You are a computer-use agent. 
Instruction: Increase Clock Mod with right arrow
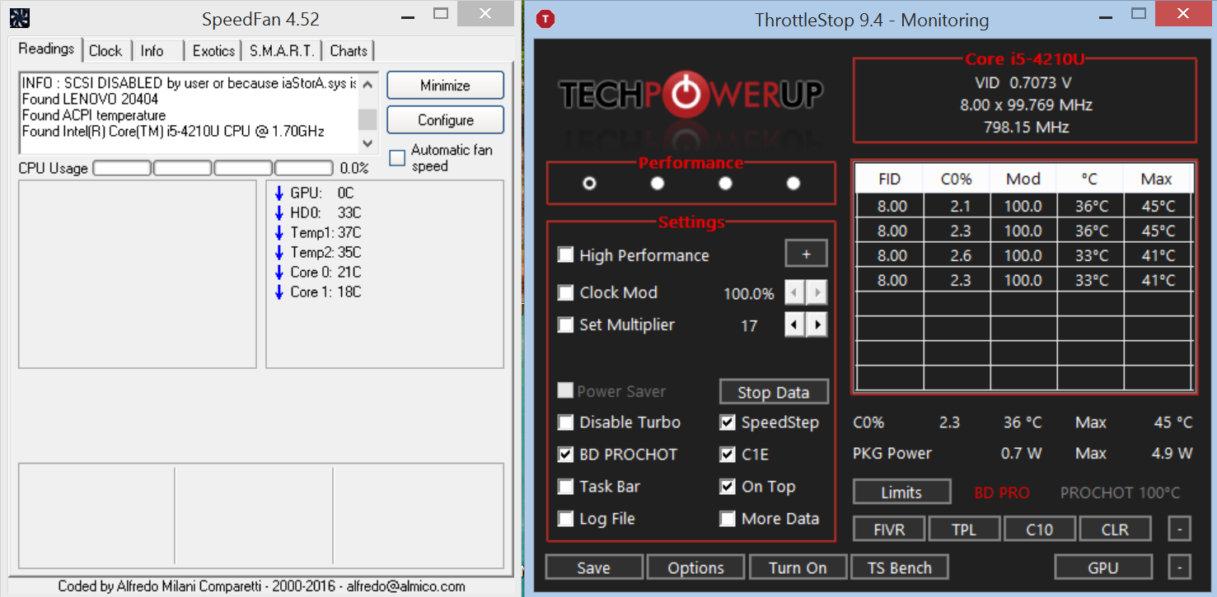817,293
